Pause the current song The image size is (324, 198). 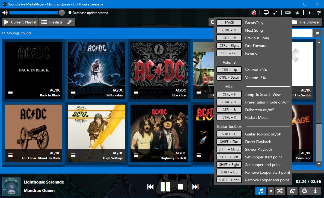click(165, 187)
